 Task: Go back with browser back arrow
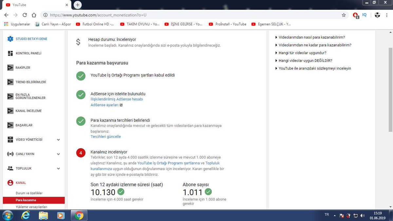pos(6,15)
